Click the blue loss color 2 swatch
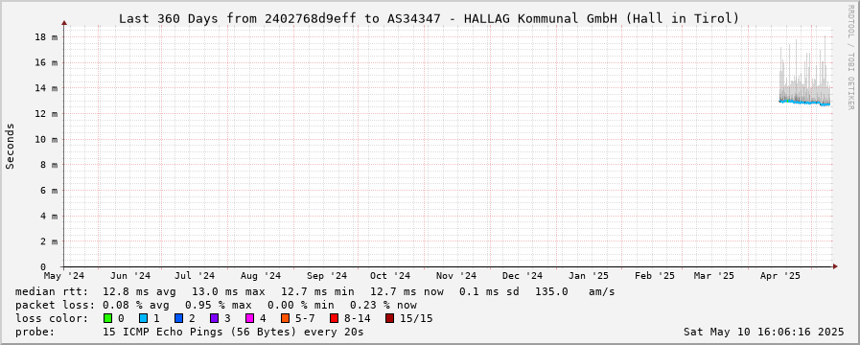The image size is (860, 345). (178, 318)
